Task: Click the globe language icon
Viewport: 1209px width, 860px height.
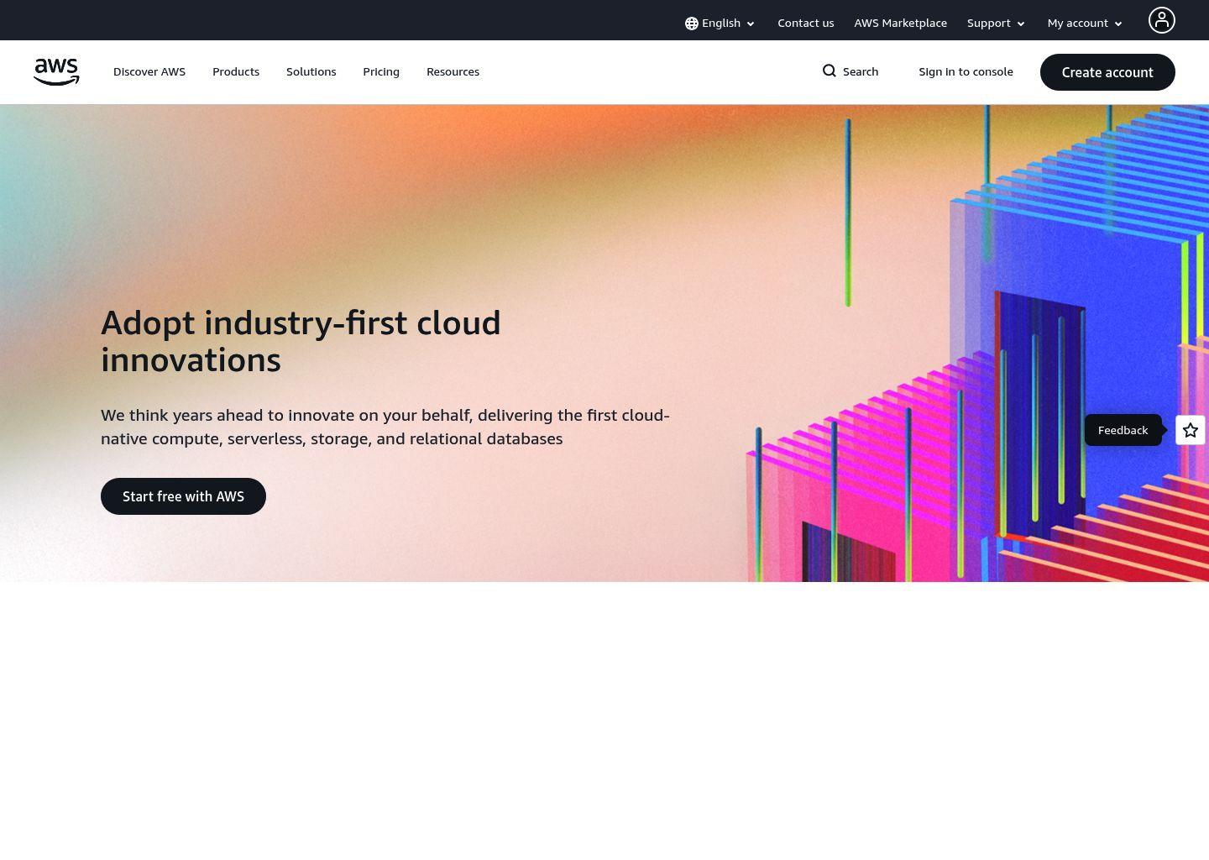Action: (x=691, y=24)
